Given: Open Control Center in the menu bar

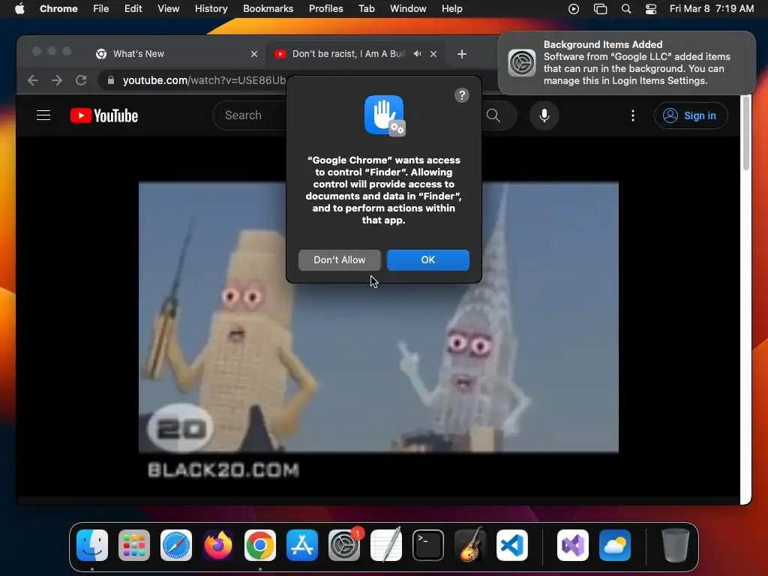Looking at the screenshot, I should 651,9.
